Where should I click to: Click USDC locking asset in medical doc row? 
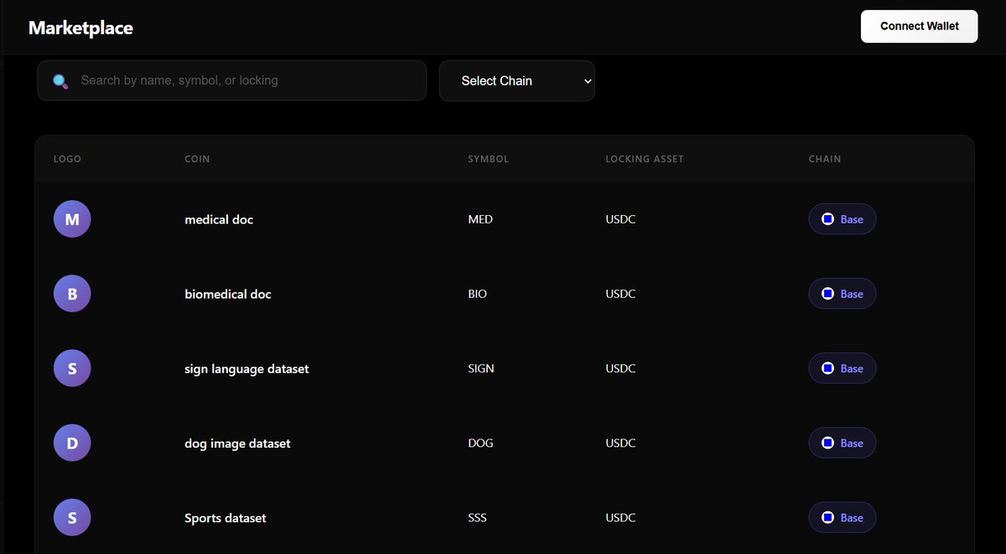pyautogui.click(x=620, y=219)
